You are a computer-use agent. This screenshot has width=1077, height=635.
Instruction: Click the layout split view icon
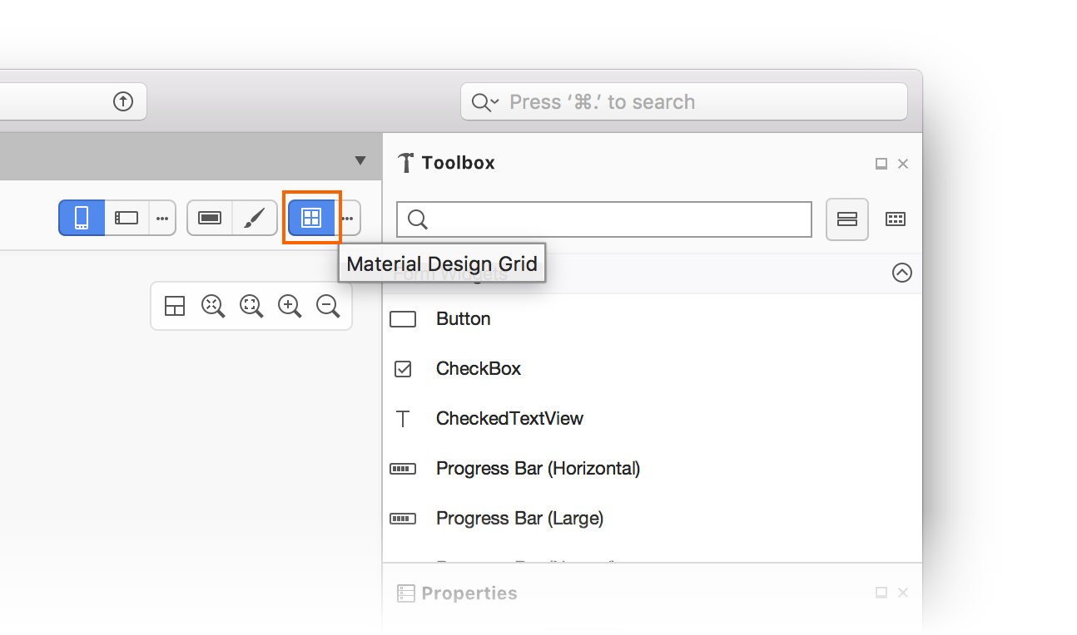coord(175,306)
